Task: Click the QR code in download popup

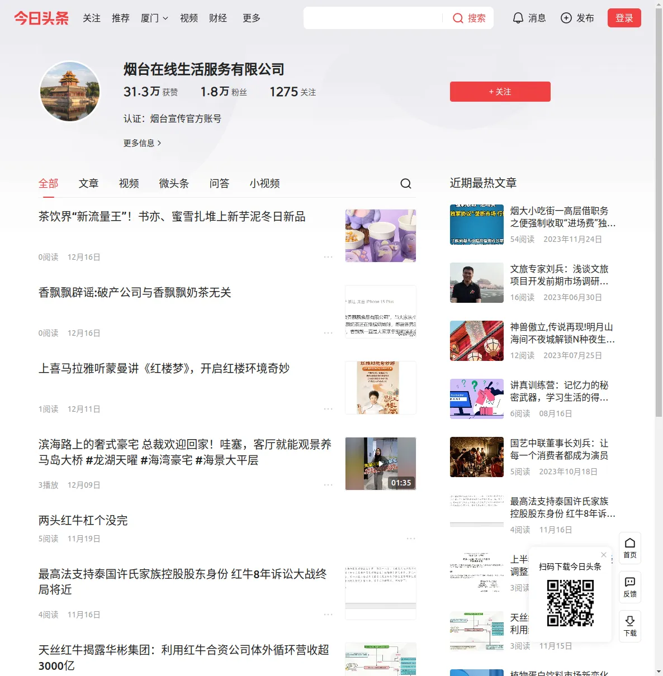Action: [570, 603]
